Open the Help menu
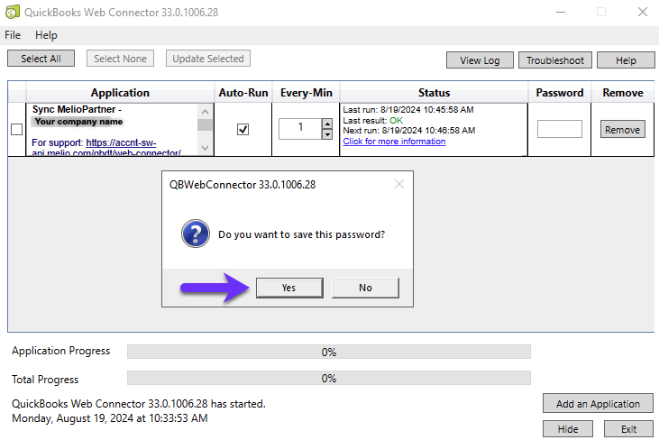The height and width of the screenshot is (440, 659). (46, 35)
